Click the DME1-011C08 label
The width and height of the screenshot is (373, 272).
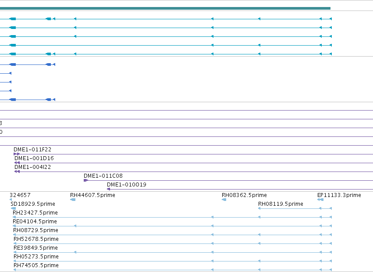click(103, 176)
